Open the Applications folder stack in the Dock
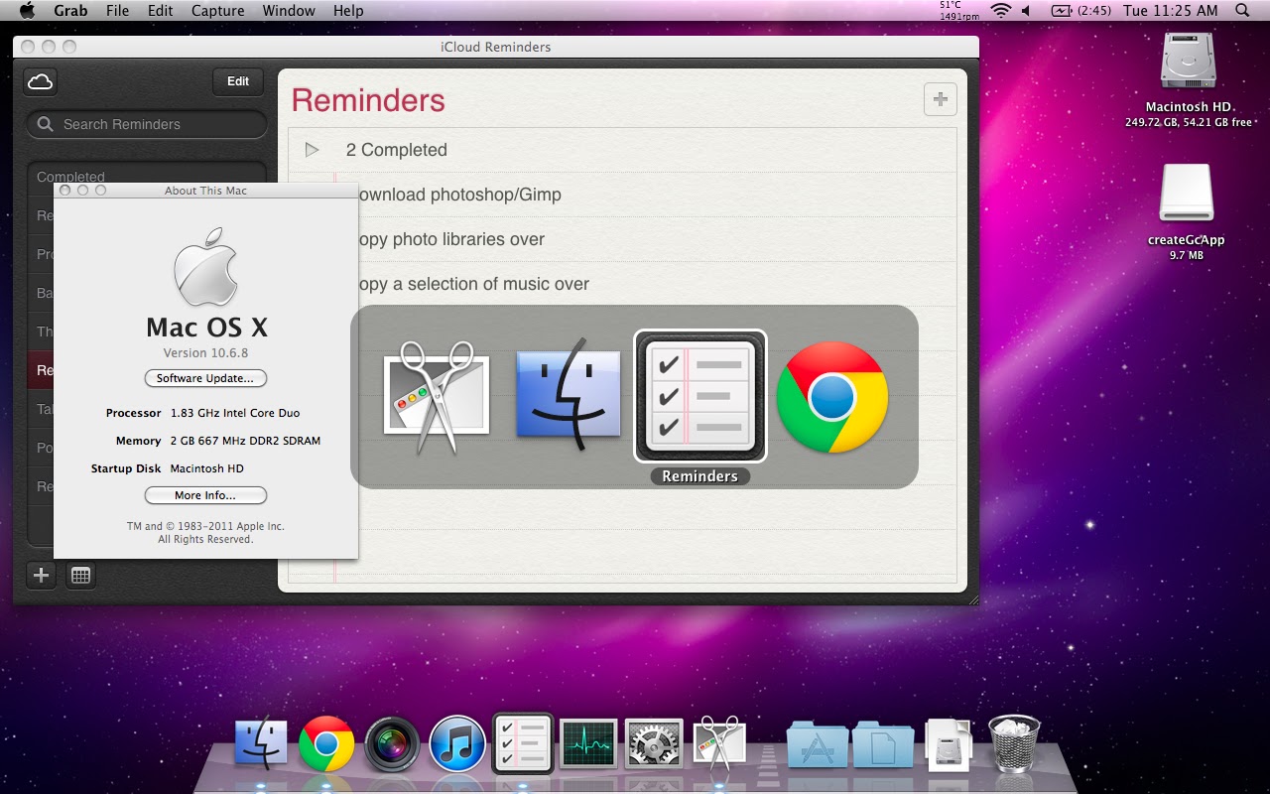This screenshot has height=794, width=1270. (817, 744)
